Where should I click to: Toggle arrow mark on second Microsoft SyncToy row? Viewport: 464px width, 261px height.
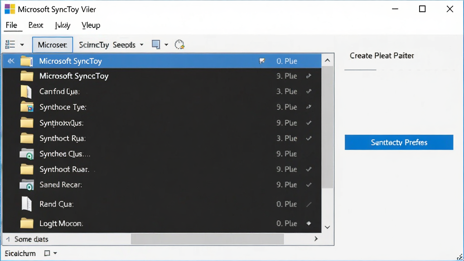[x=309, y=76]
